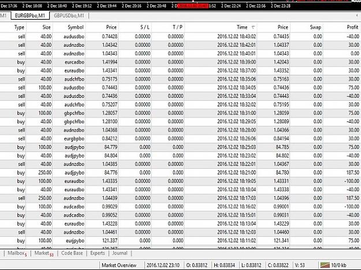Switch to the EURGBPbo,M1 chart tab

coord(30,16)
